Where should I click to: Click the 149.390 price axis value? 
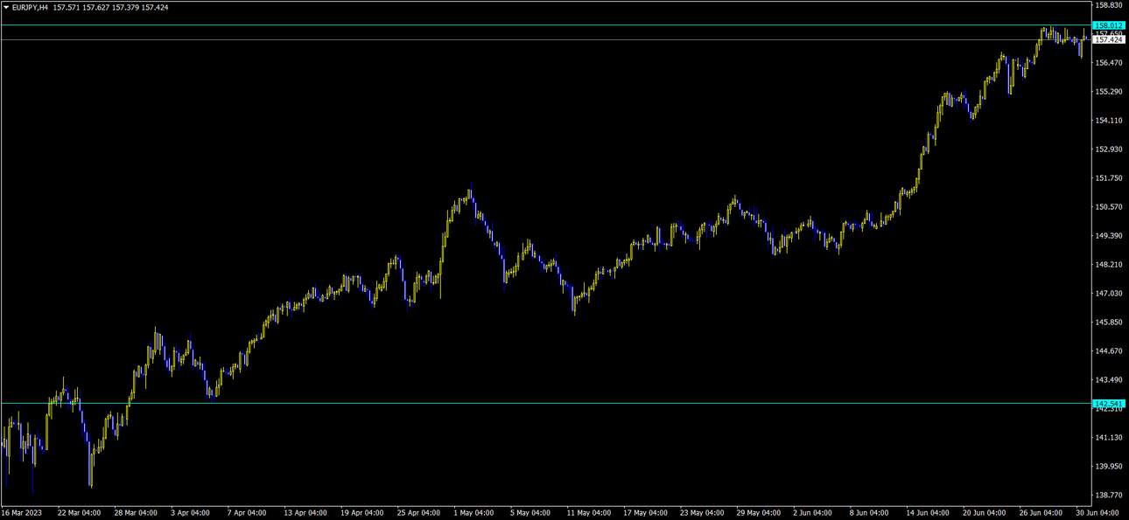pyautogui.click(x=1109, y=236)
